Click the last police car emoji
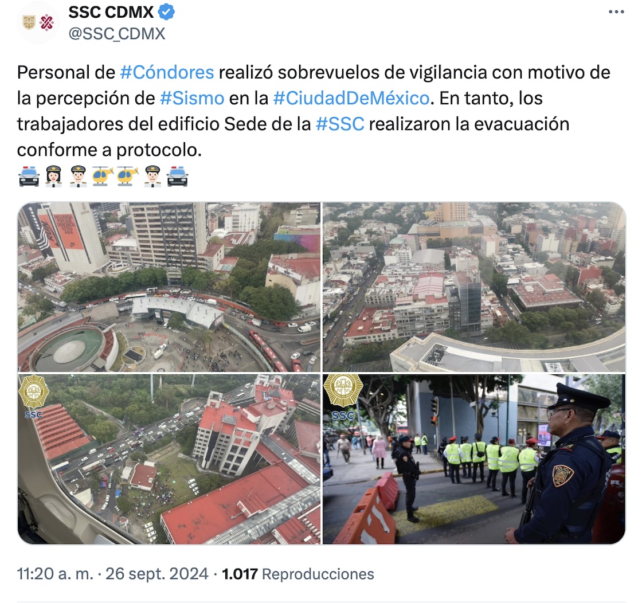 [177, 177]
